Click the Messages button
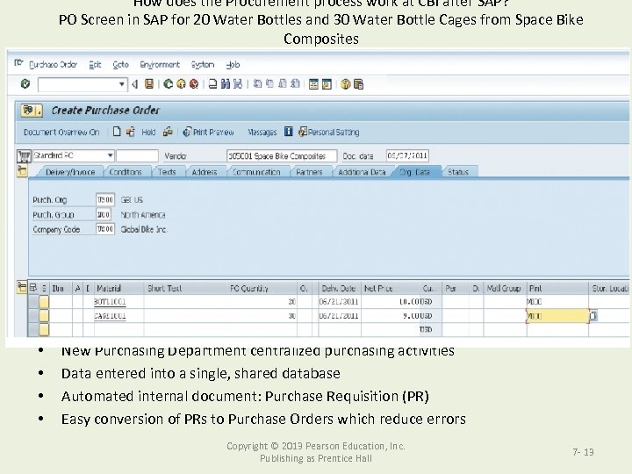Screen dimensions: 632x474 coord(262,133)
